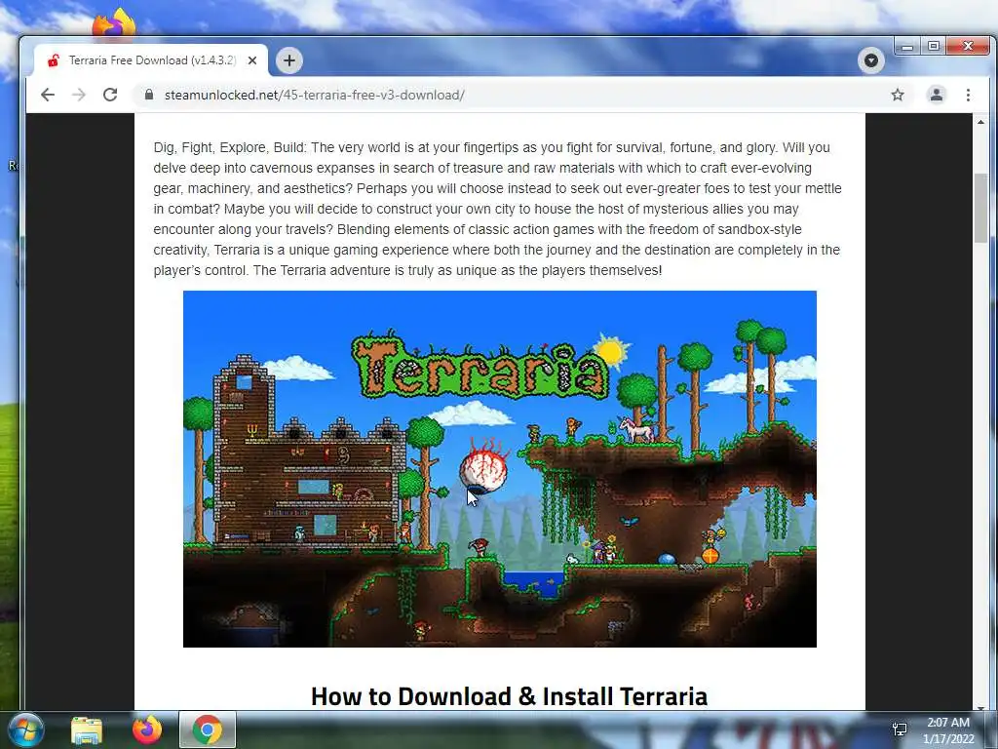Click the padlock site security icon
Image resolution: width=998 pixels, height=749 pixels.
coord(149,95)
